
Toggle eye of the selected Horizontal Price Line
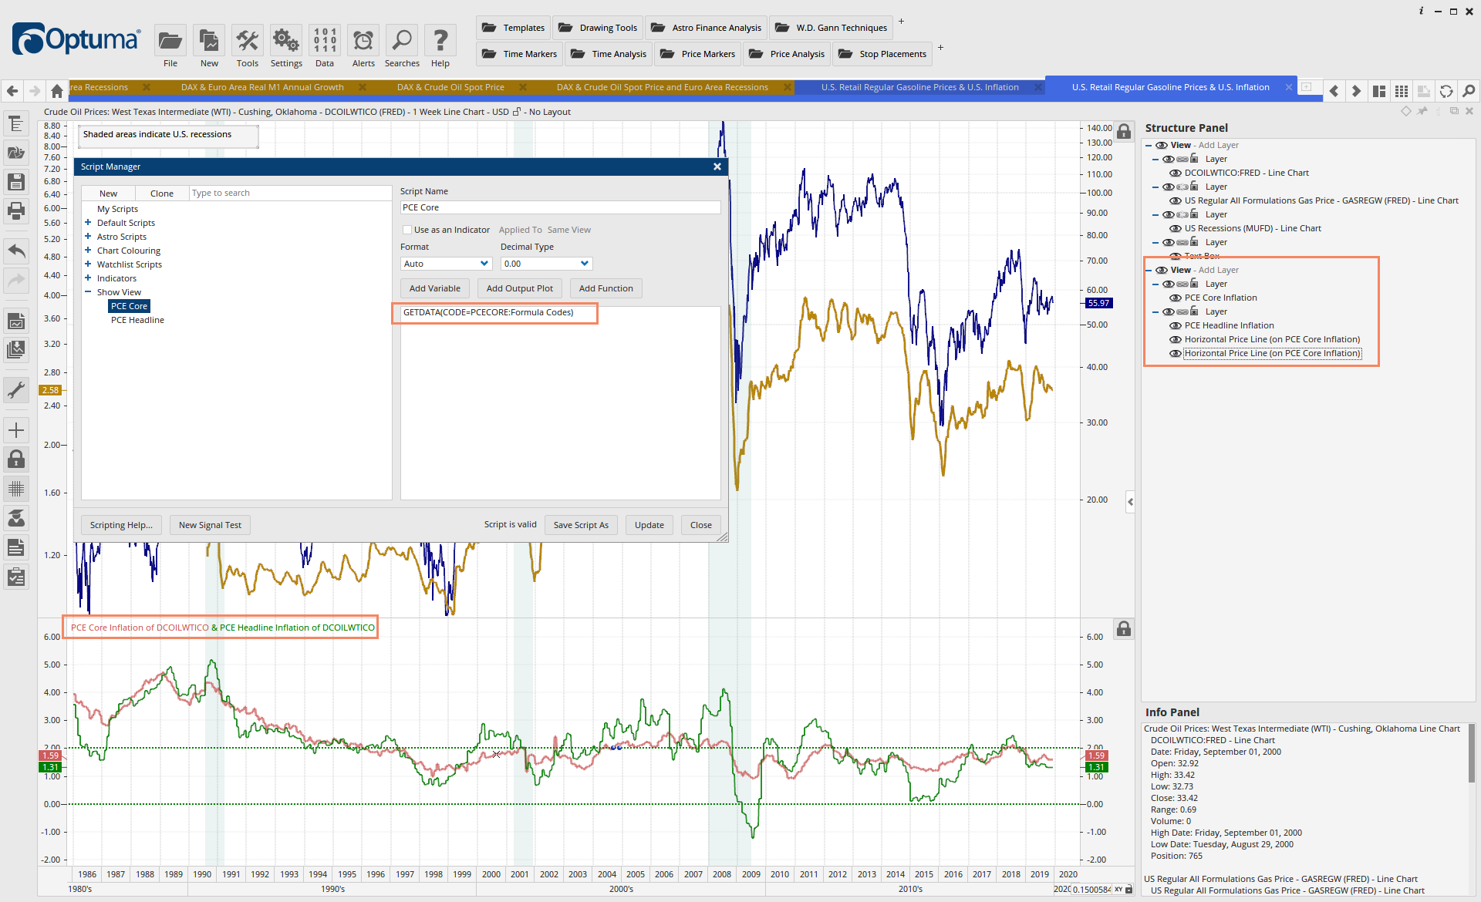point(1176,353)
